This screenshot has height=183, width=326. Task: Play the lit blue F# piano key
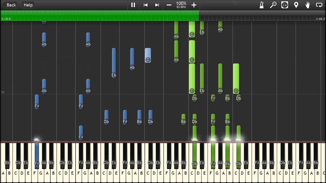[x=37, y=156]
